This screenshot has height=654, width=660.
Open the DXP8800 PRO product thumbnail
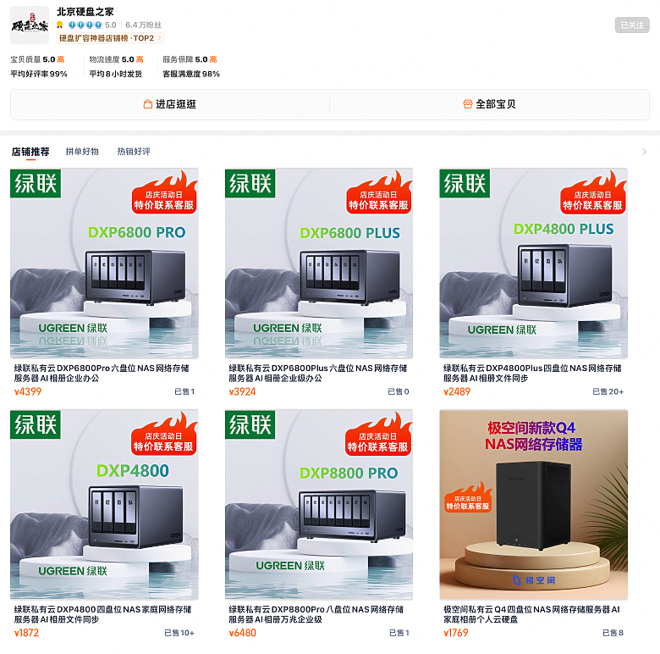tap(319, 504)
